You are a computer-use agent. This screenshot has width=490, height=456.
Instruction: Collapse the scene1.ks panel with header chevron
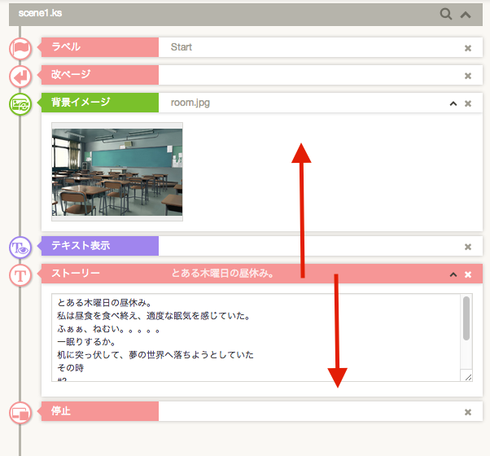click(466, 14)
